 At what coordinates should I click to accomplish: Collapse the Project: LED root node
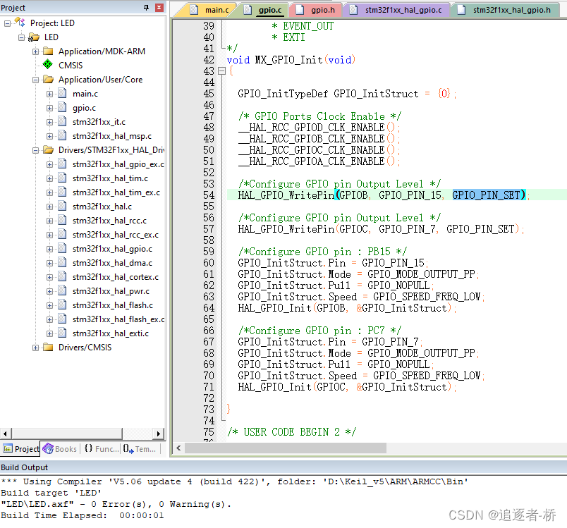pos(6,23)
